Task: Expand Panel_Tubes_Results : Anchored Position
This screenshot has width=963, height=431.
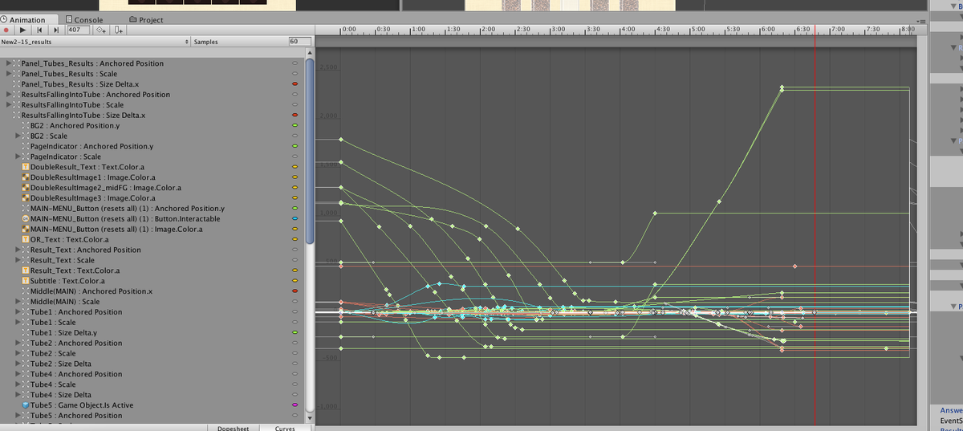Action: coord(8,63)
